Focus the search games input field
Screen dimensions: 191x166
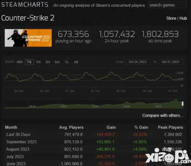167,5
